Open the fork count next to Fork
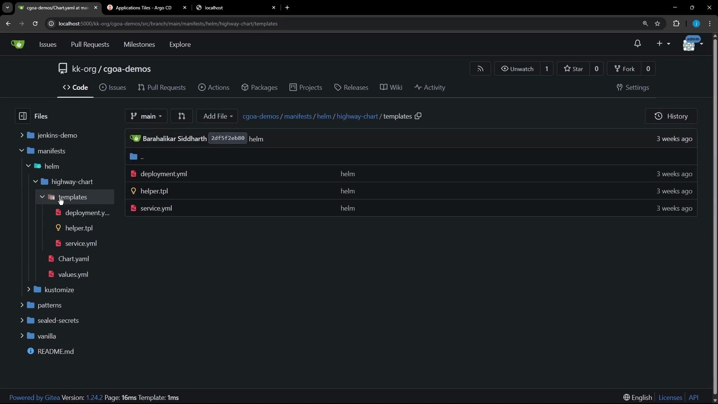The height and width of the screenshot is (404, 718). pyautogui.click(x=648, y=69)
